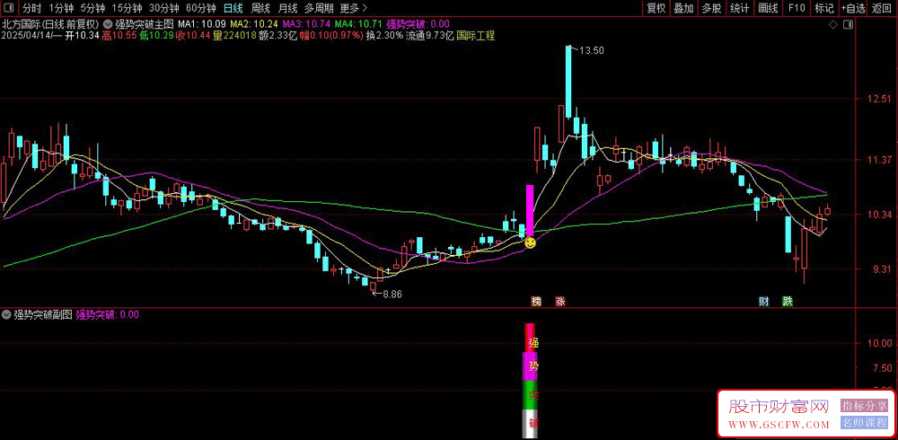Click the MA3: 10.74 value
This screenshot has height=440, width=898.
tap(306, 24)
